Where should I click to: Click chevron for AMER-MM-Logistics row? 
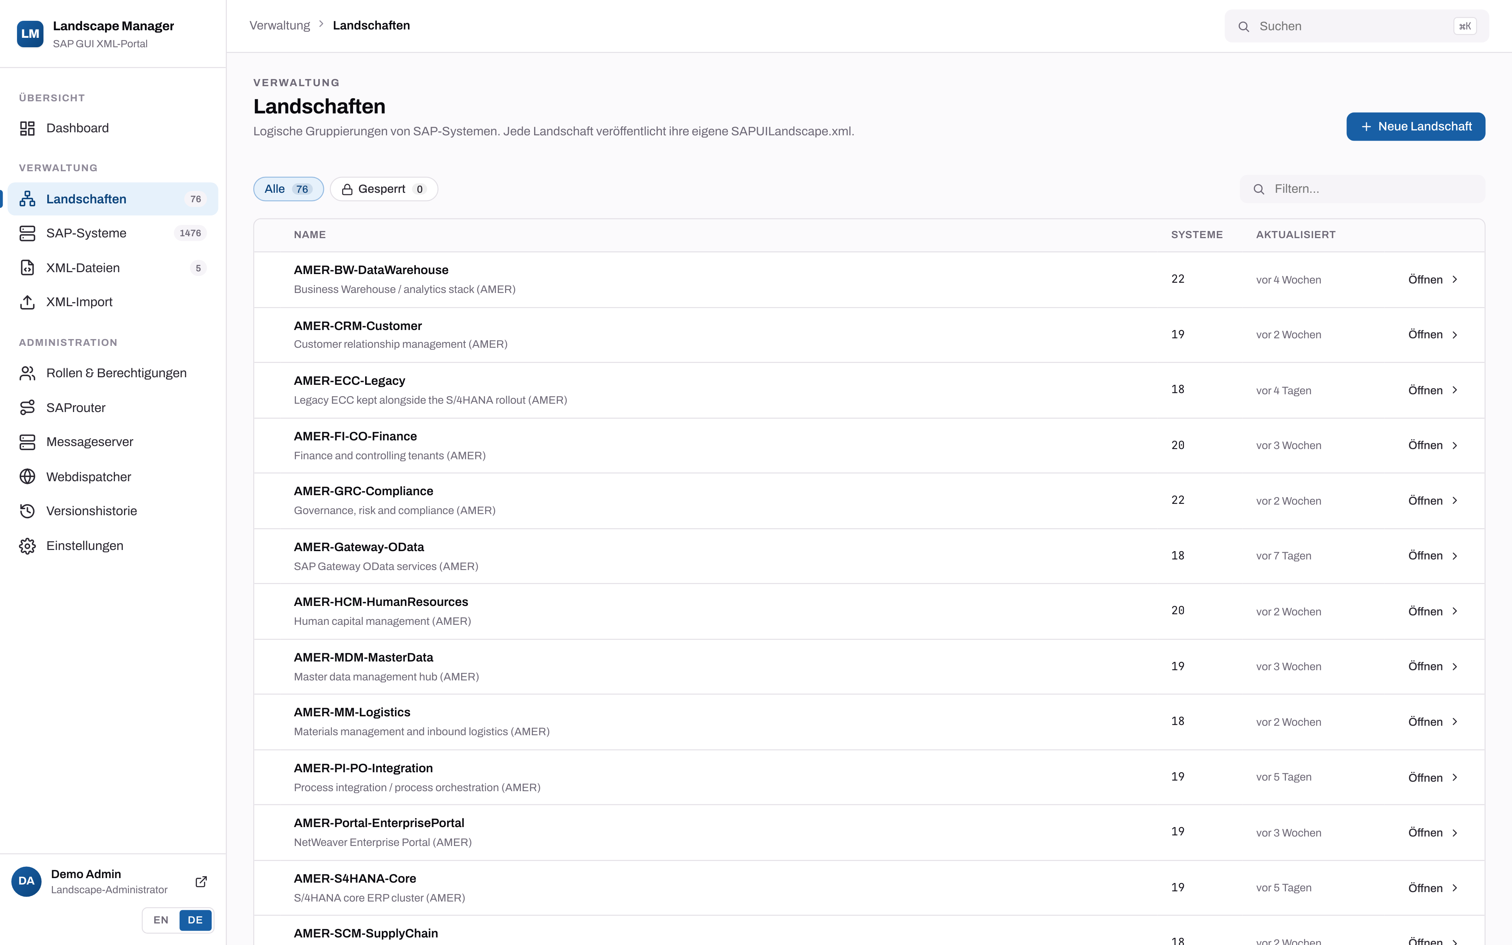[1455, 722]
